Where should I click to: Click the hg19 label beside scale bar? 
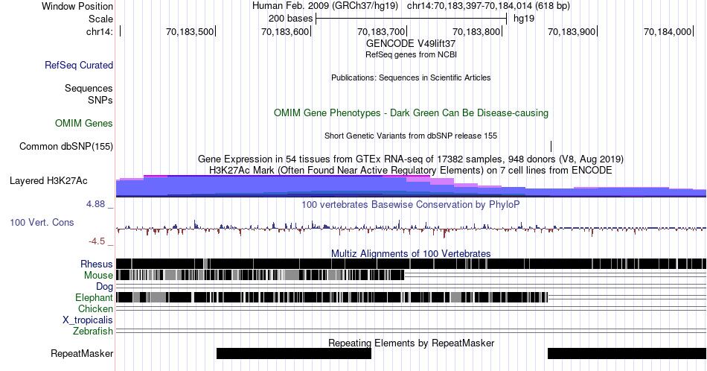point(524,19)
